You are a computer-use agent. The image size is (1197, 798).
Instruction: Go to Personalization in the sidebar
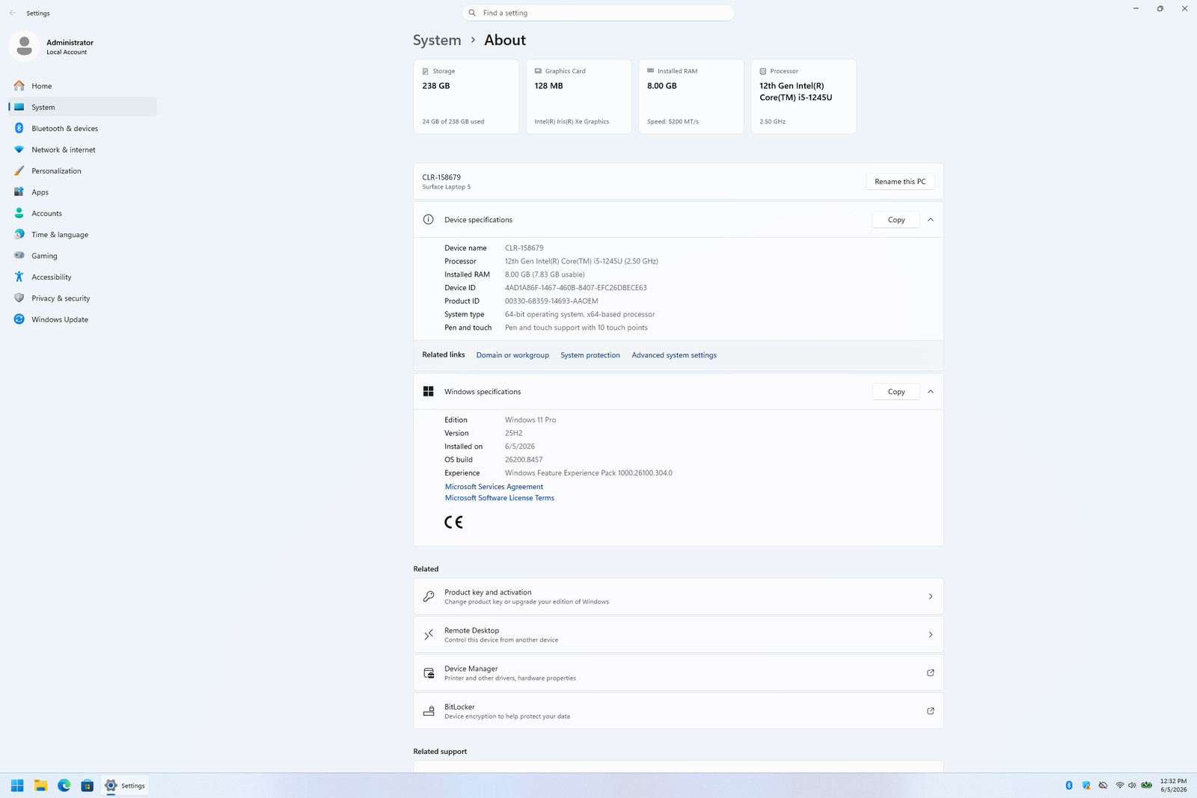click(x=82, y=171)
